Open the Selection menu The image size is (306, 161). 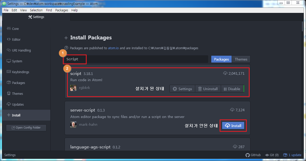[36, 10]
